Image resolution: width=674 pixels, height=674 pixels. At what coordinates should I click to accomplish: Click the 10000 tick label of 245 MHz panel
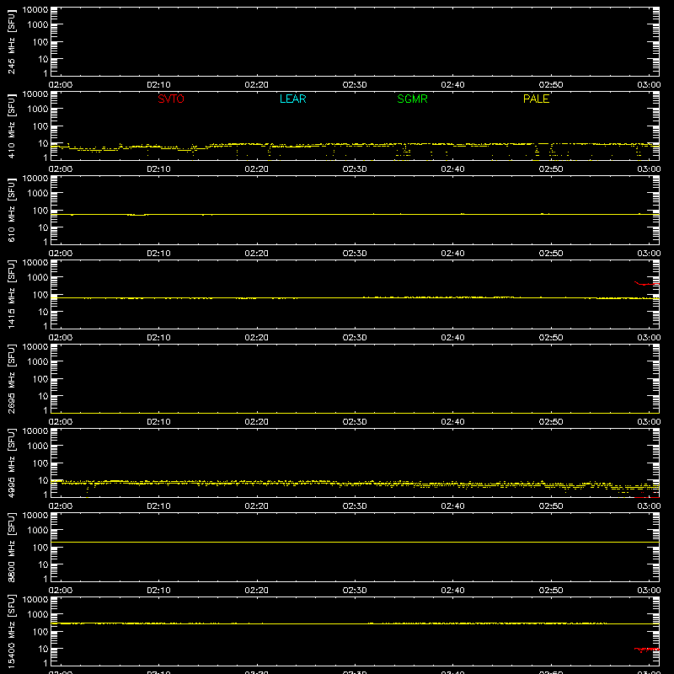pyautogui.click(x=35, y=9)
